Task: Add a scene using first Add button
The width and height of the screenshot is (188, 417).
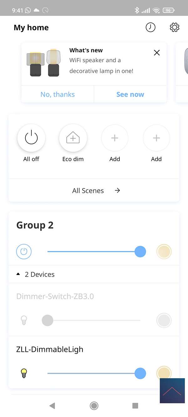Action: (115, 138)
